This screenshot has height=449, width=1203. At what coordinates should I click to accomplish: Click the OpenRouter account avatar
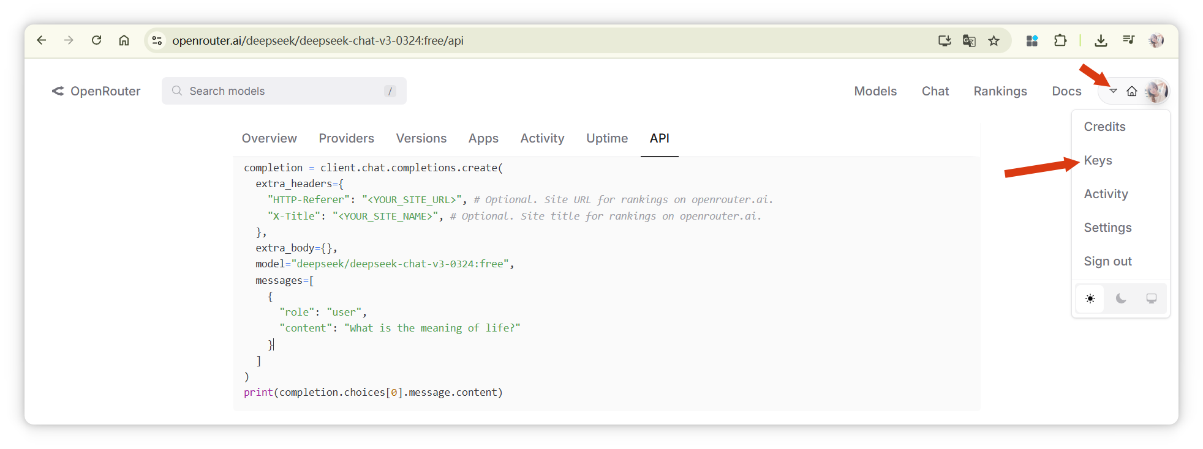[x=1156, y=91]
